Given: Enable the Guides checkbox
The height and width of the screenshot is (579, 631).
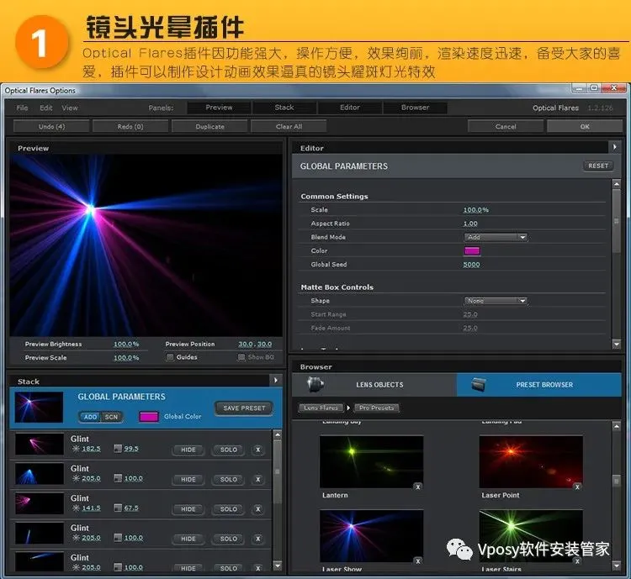Looking at the screenshot, I should [x=170, y=357].
